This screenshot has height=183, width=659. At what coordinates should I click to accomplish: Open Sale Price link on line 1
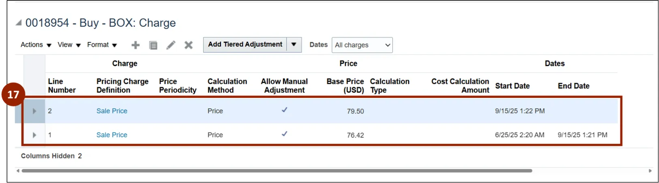[112, 135]
